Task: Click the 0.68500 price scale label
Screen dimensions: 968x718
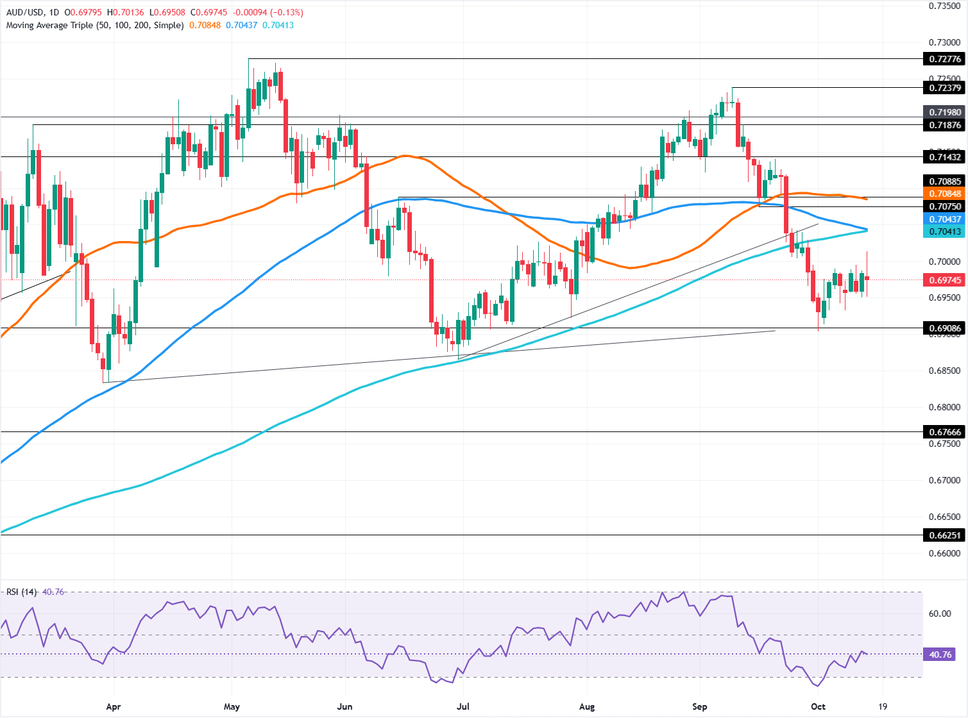Action: [945, 371]
